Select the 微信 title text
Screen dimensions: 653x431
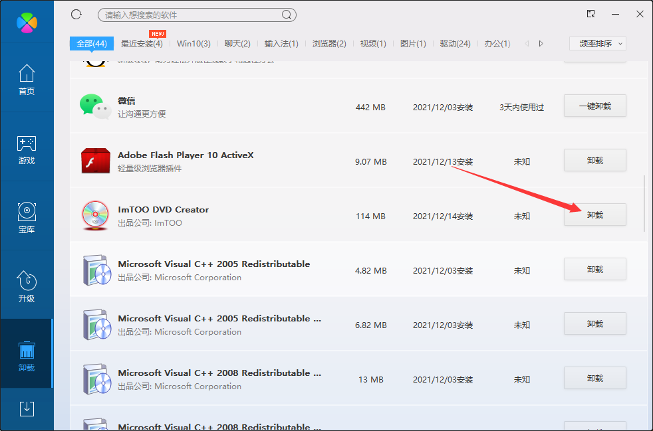coord(126,101)
